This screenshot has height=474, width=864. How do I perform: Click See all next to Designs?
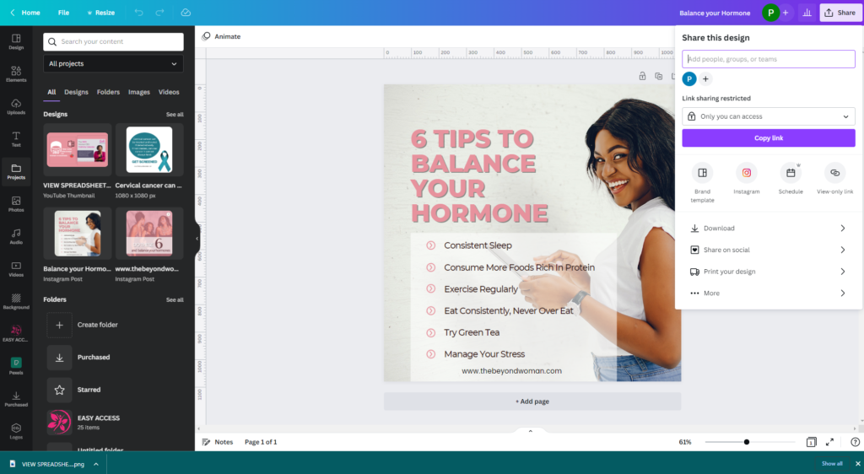point(175,115)
